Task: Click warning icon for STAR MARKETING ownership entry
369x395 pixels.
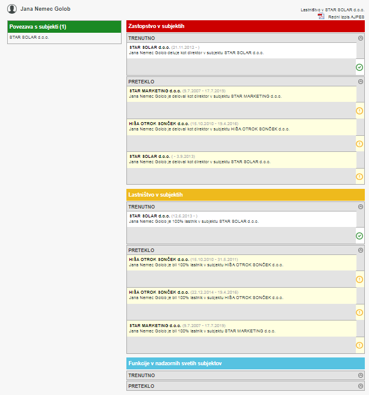Action: click(x=359, y=345)
